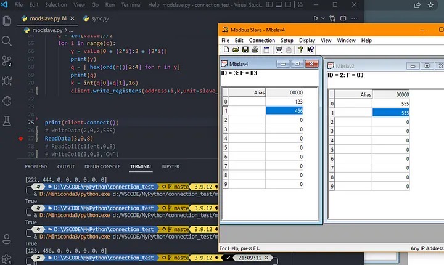Open Customize Layout in title bar
This screenshot has width=444, height=265.
coord(301,4)
